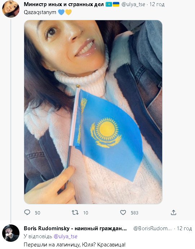Click the thread line connecting tweets
This screenshot has height=249, width=195.
(x=11, y=121)
